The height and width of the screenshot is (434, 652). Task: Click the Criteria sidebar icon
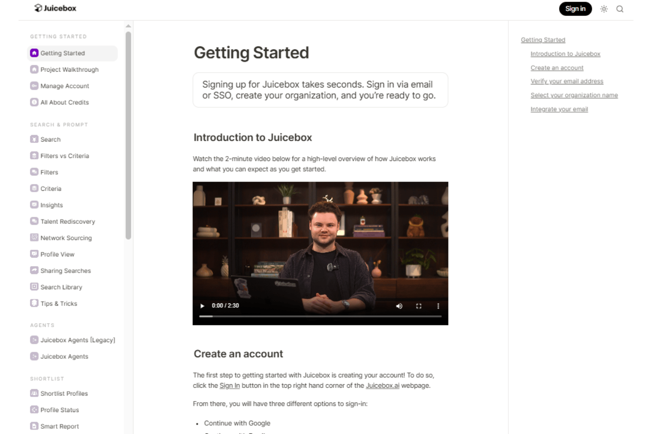34,188
